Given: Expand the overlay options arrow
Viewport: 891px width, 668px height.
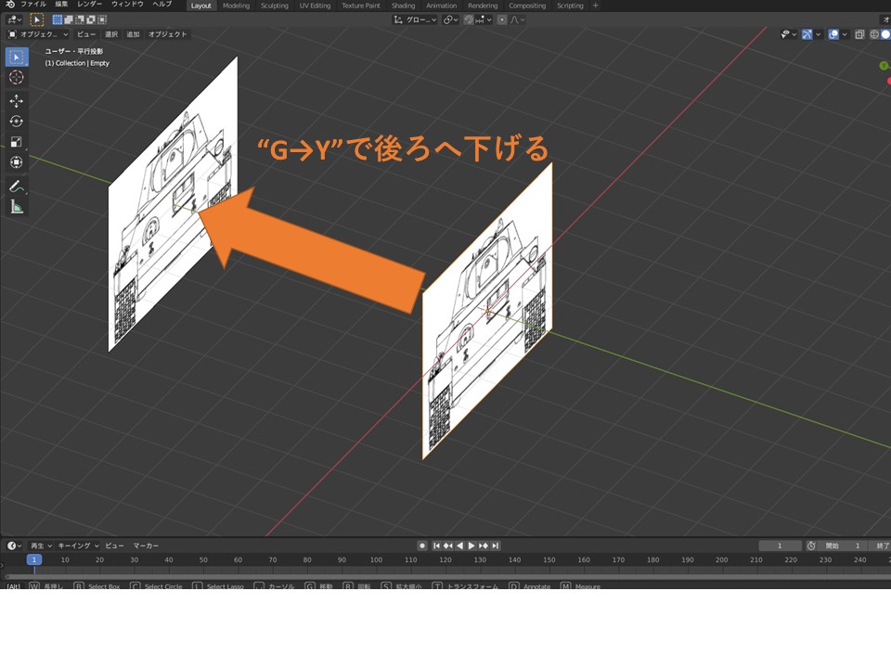Looking at the screenshot, I should (845, 34).
